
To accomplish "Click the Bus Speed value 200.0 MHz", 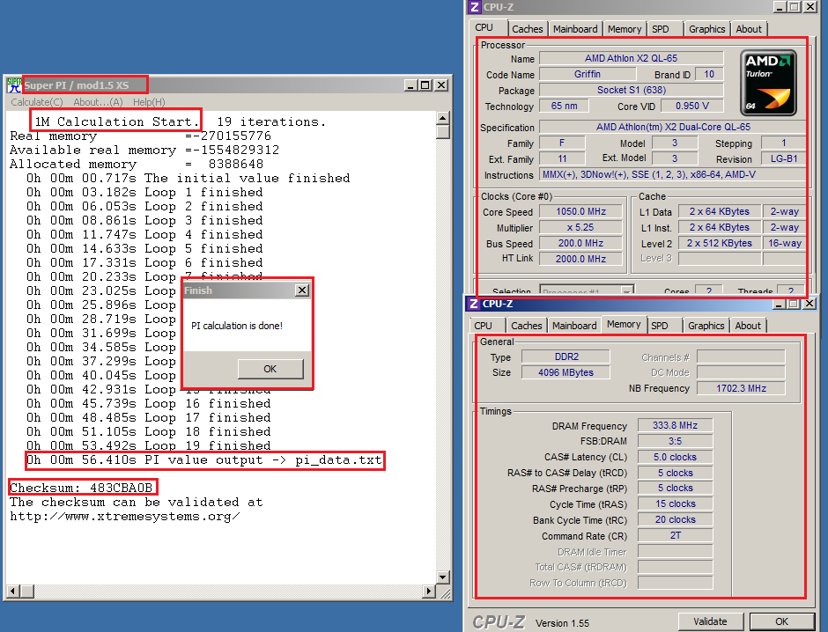I will (x=580, y=243).
